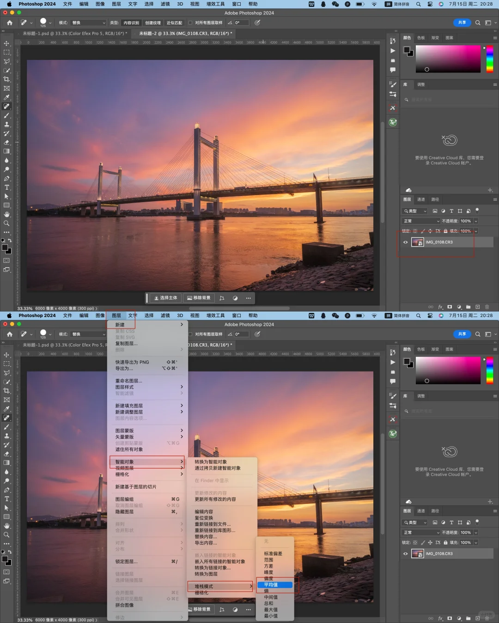This screenshot has height=623, width=499.
Task: Select the Type tool in lower window
Action: 6,499
